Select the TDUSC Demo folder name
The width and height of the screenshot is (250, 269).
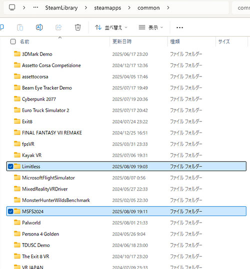(36, 245)
